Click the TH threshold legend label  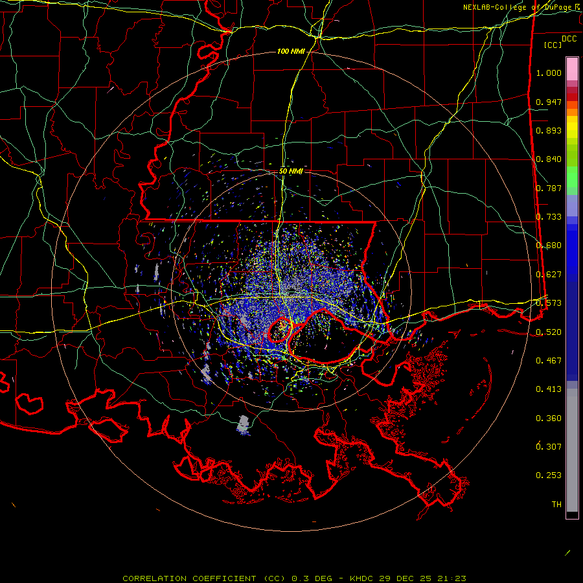[556, 505]
